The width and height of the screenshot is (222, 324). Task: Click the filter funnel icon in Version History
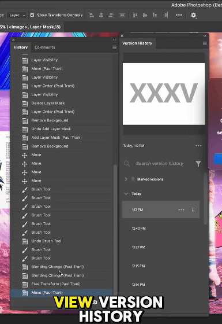point(198,164)
